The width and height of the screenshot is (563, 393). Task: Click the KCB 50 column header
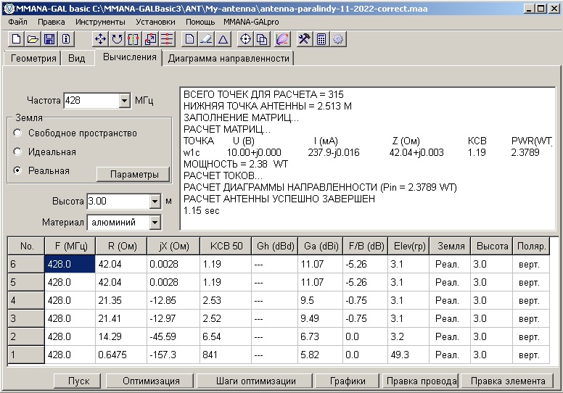coord(226,247)
